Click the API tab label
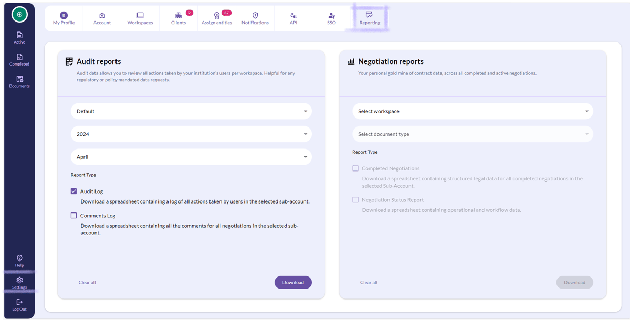 click(293, 23)
